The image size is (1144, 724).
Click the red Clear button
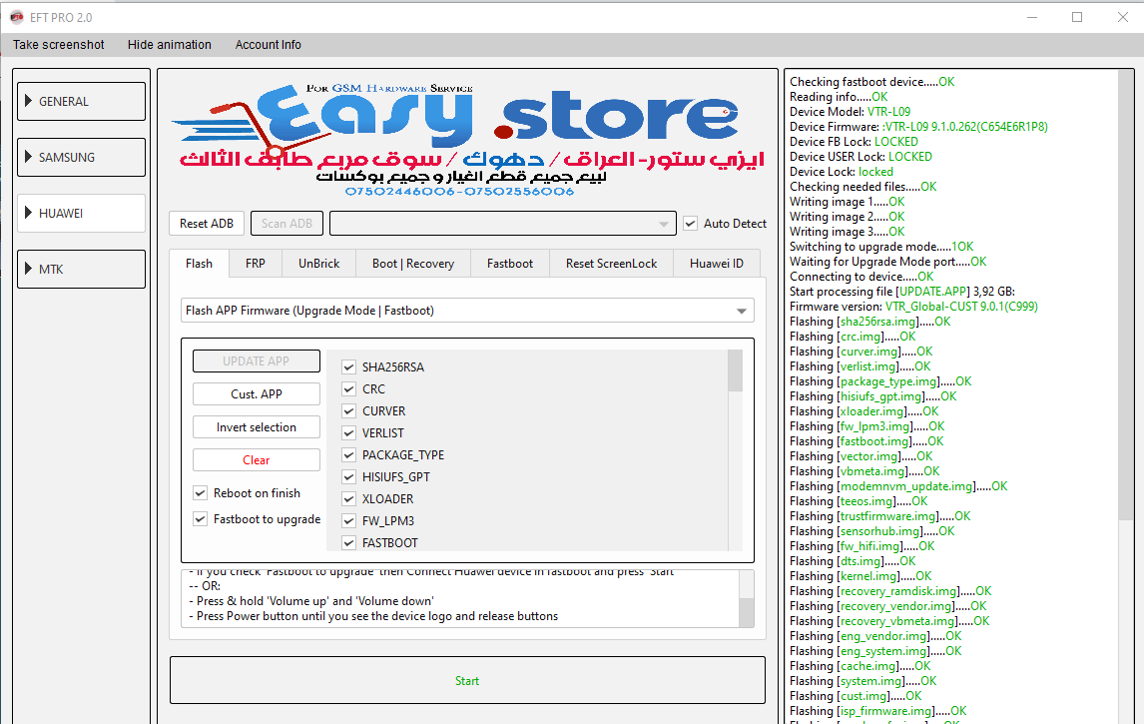click(257, 459)
